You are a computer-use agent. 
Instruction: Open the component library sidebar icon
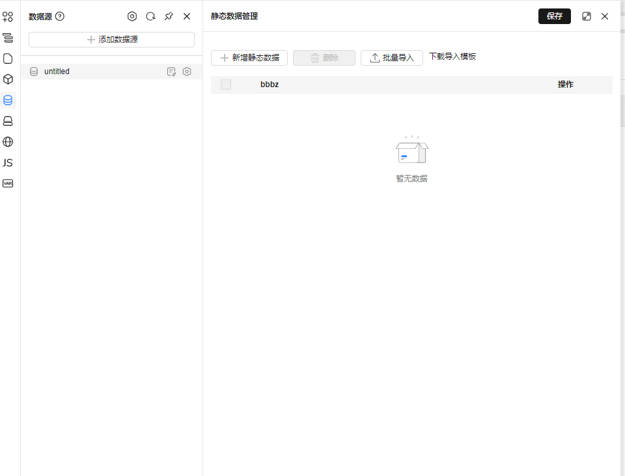click(x=8, y=17)
